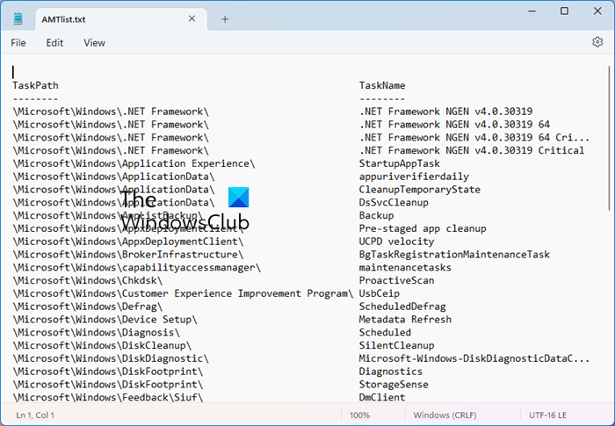Viewport: 615px width, 426px height.
Task: Open the Edit menu
Action: click(x=54, y=43)
